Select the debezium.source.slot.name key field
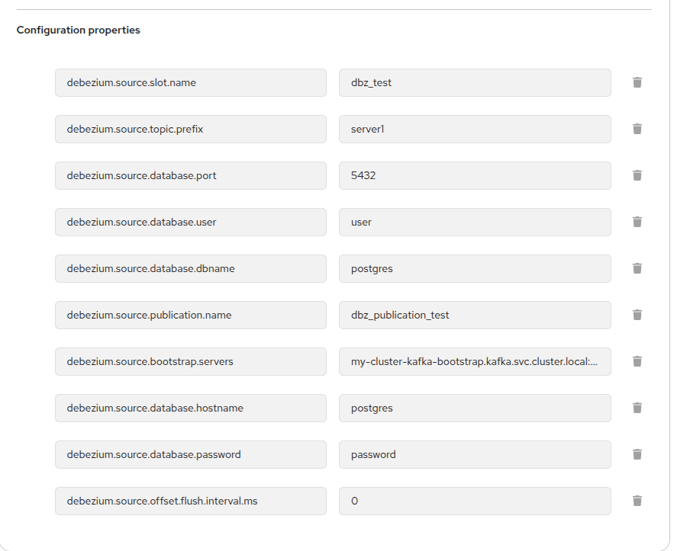674x551 pixels. point(190,82)
